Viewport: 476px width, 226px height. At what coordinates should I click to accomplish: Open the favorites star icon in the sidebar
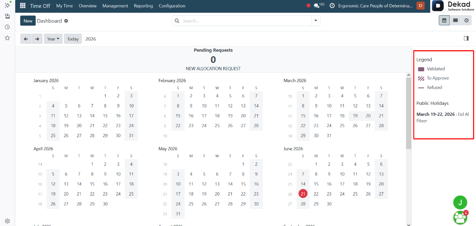(7, 38)
